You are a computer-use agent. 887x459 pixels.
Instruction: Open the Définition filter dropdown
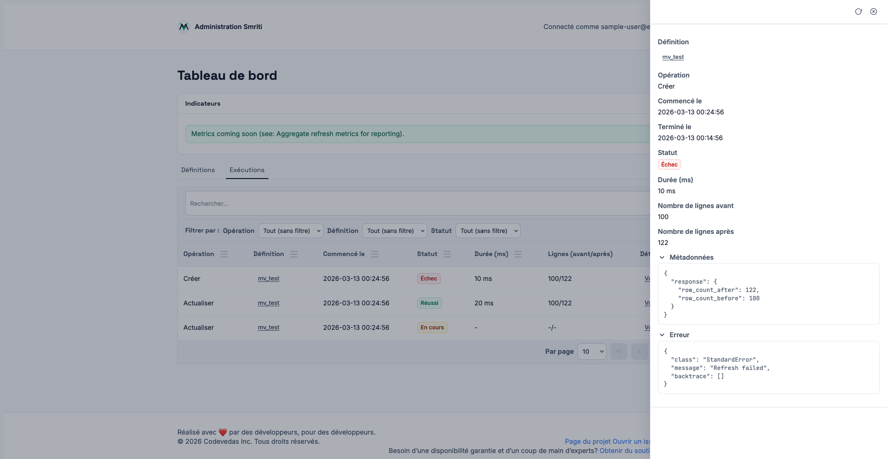click(x=395, y=231)
